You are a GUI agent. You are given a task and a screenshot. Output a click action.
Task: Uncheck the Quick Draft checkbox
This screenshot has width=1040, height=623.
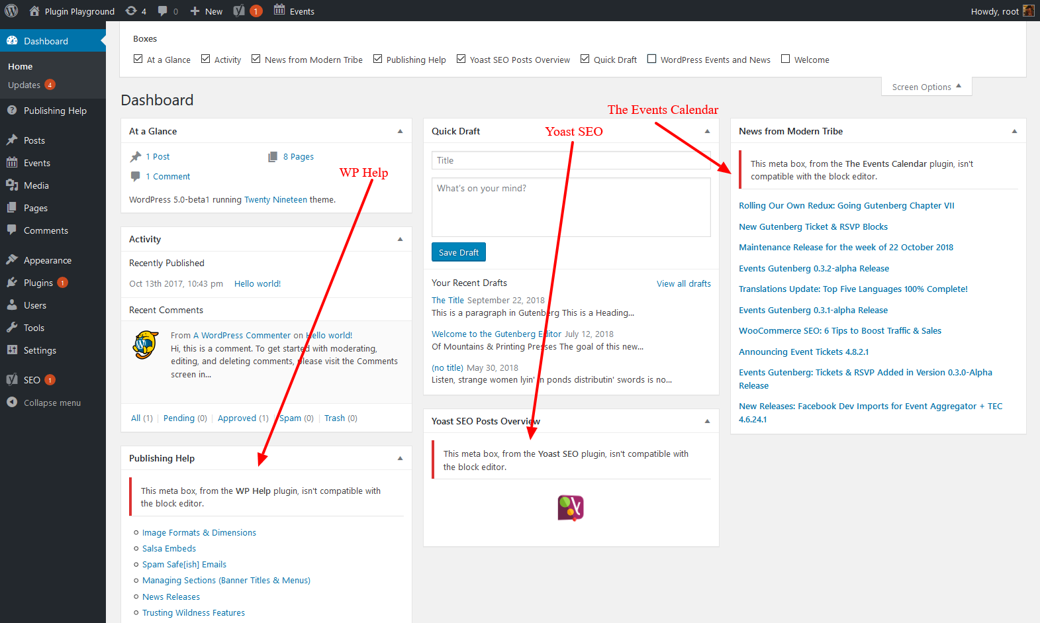pyautogui.click(x=585, y=59)
